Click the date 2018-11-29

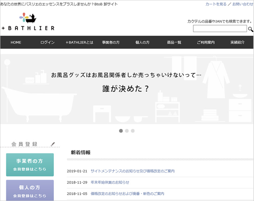pos(77,183)
